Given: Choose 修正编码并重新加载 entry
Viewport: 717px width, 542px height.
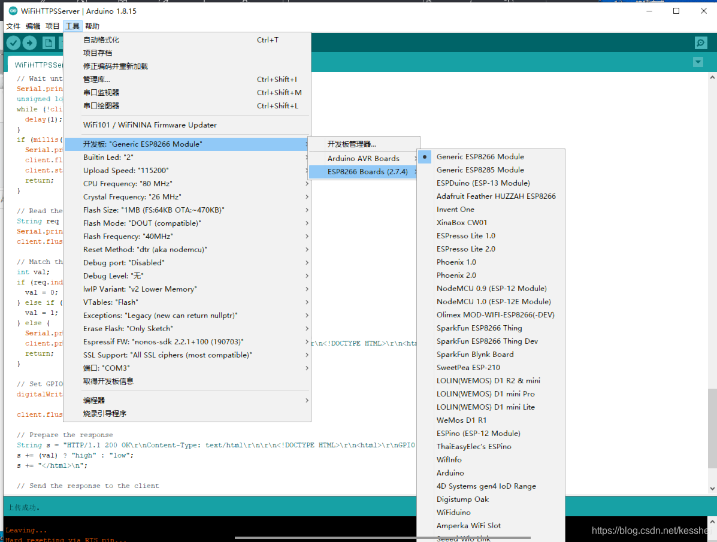Looking at the screenshot, I should [x=187, y=66].
